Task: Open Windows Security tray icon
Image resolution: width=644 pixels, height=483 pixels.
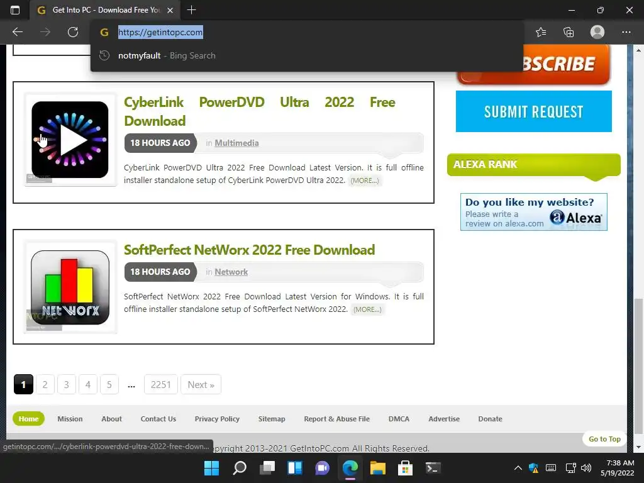Action: [x=533, y=468]
